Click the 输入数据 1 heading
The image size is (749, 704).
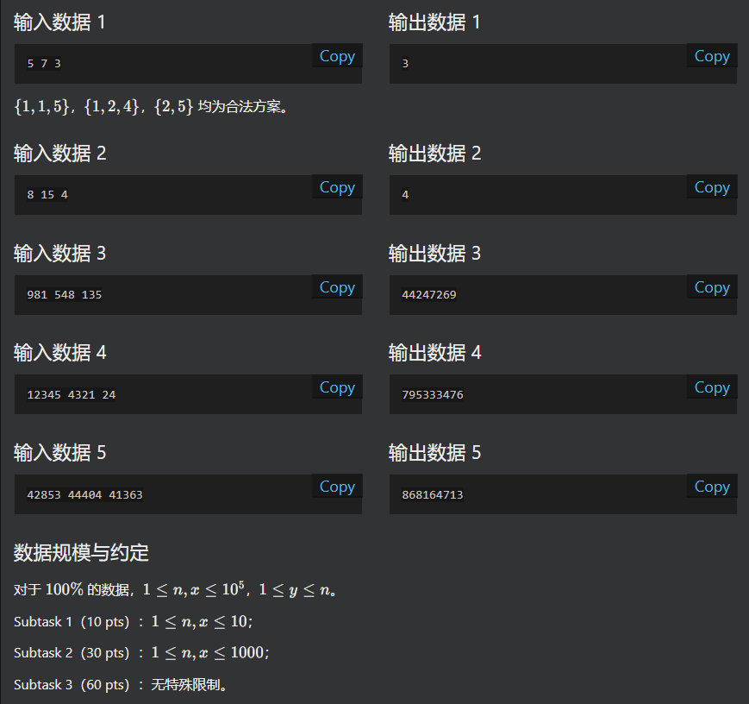(59, 22)
